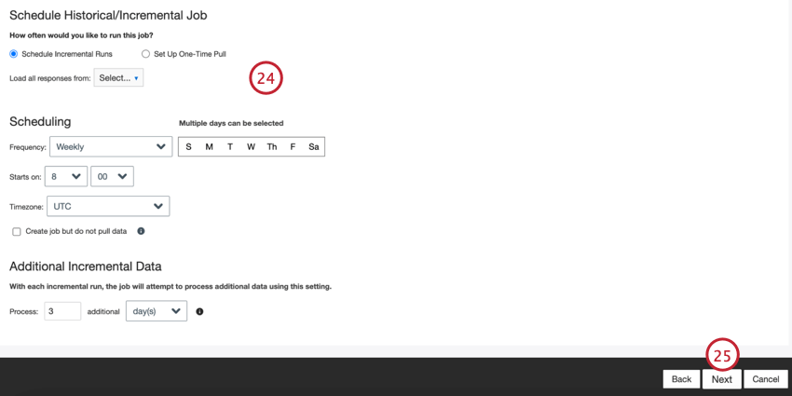Click 'Schedule Historical/Incremental Job' heading
The height and width of the screenshot is (396, 792).
point(108,15)
